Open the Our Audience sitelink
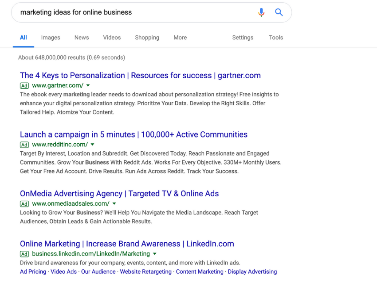 tap(98, 272)
